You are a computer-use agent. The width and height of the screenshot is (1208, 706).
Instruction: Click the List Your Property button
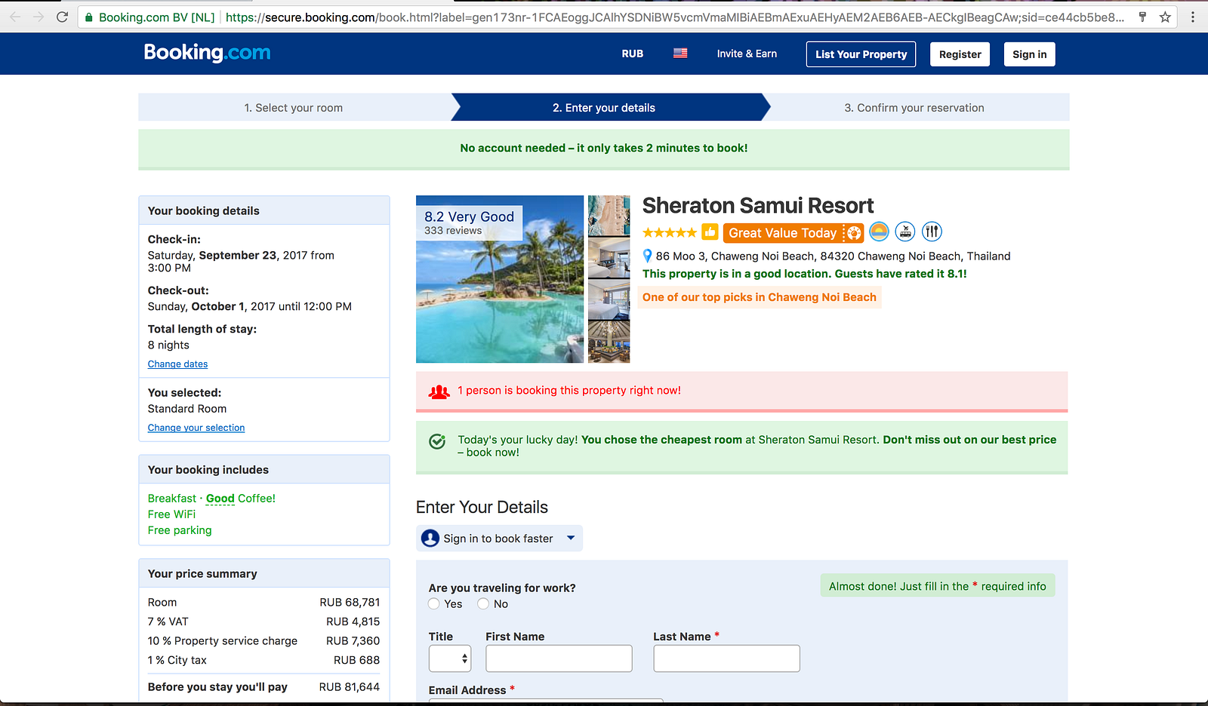861,54
